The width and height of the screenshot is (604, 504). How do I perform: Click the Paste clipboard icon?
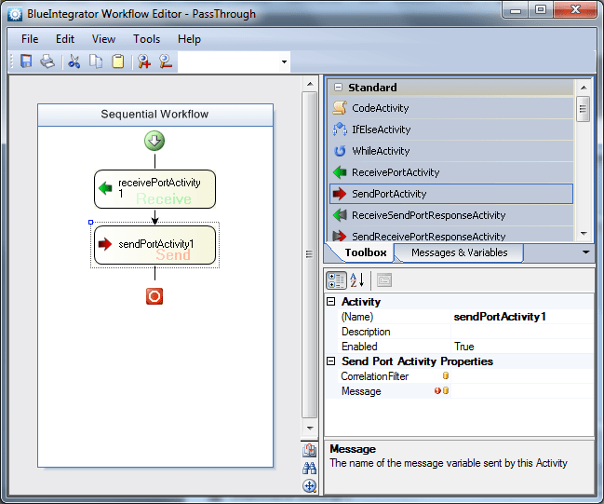point(118,61)
